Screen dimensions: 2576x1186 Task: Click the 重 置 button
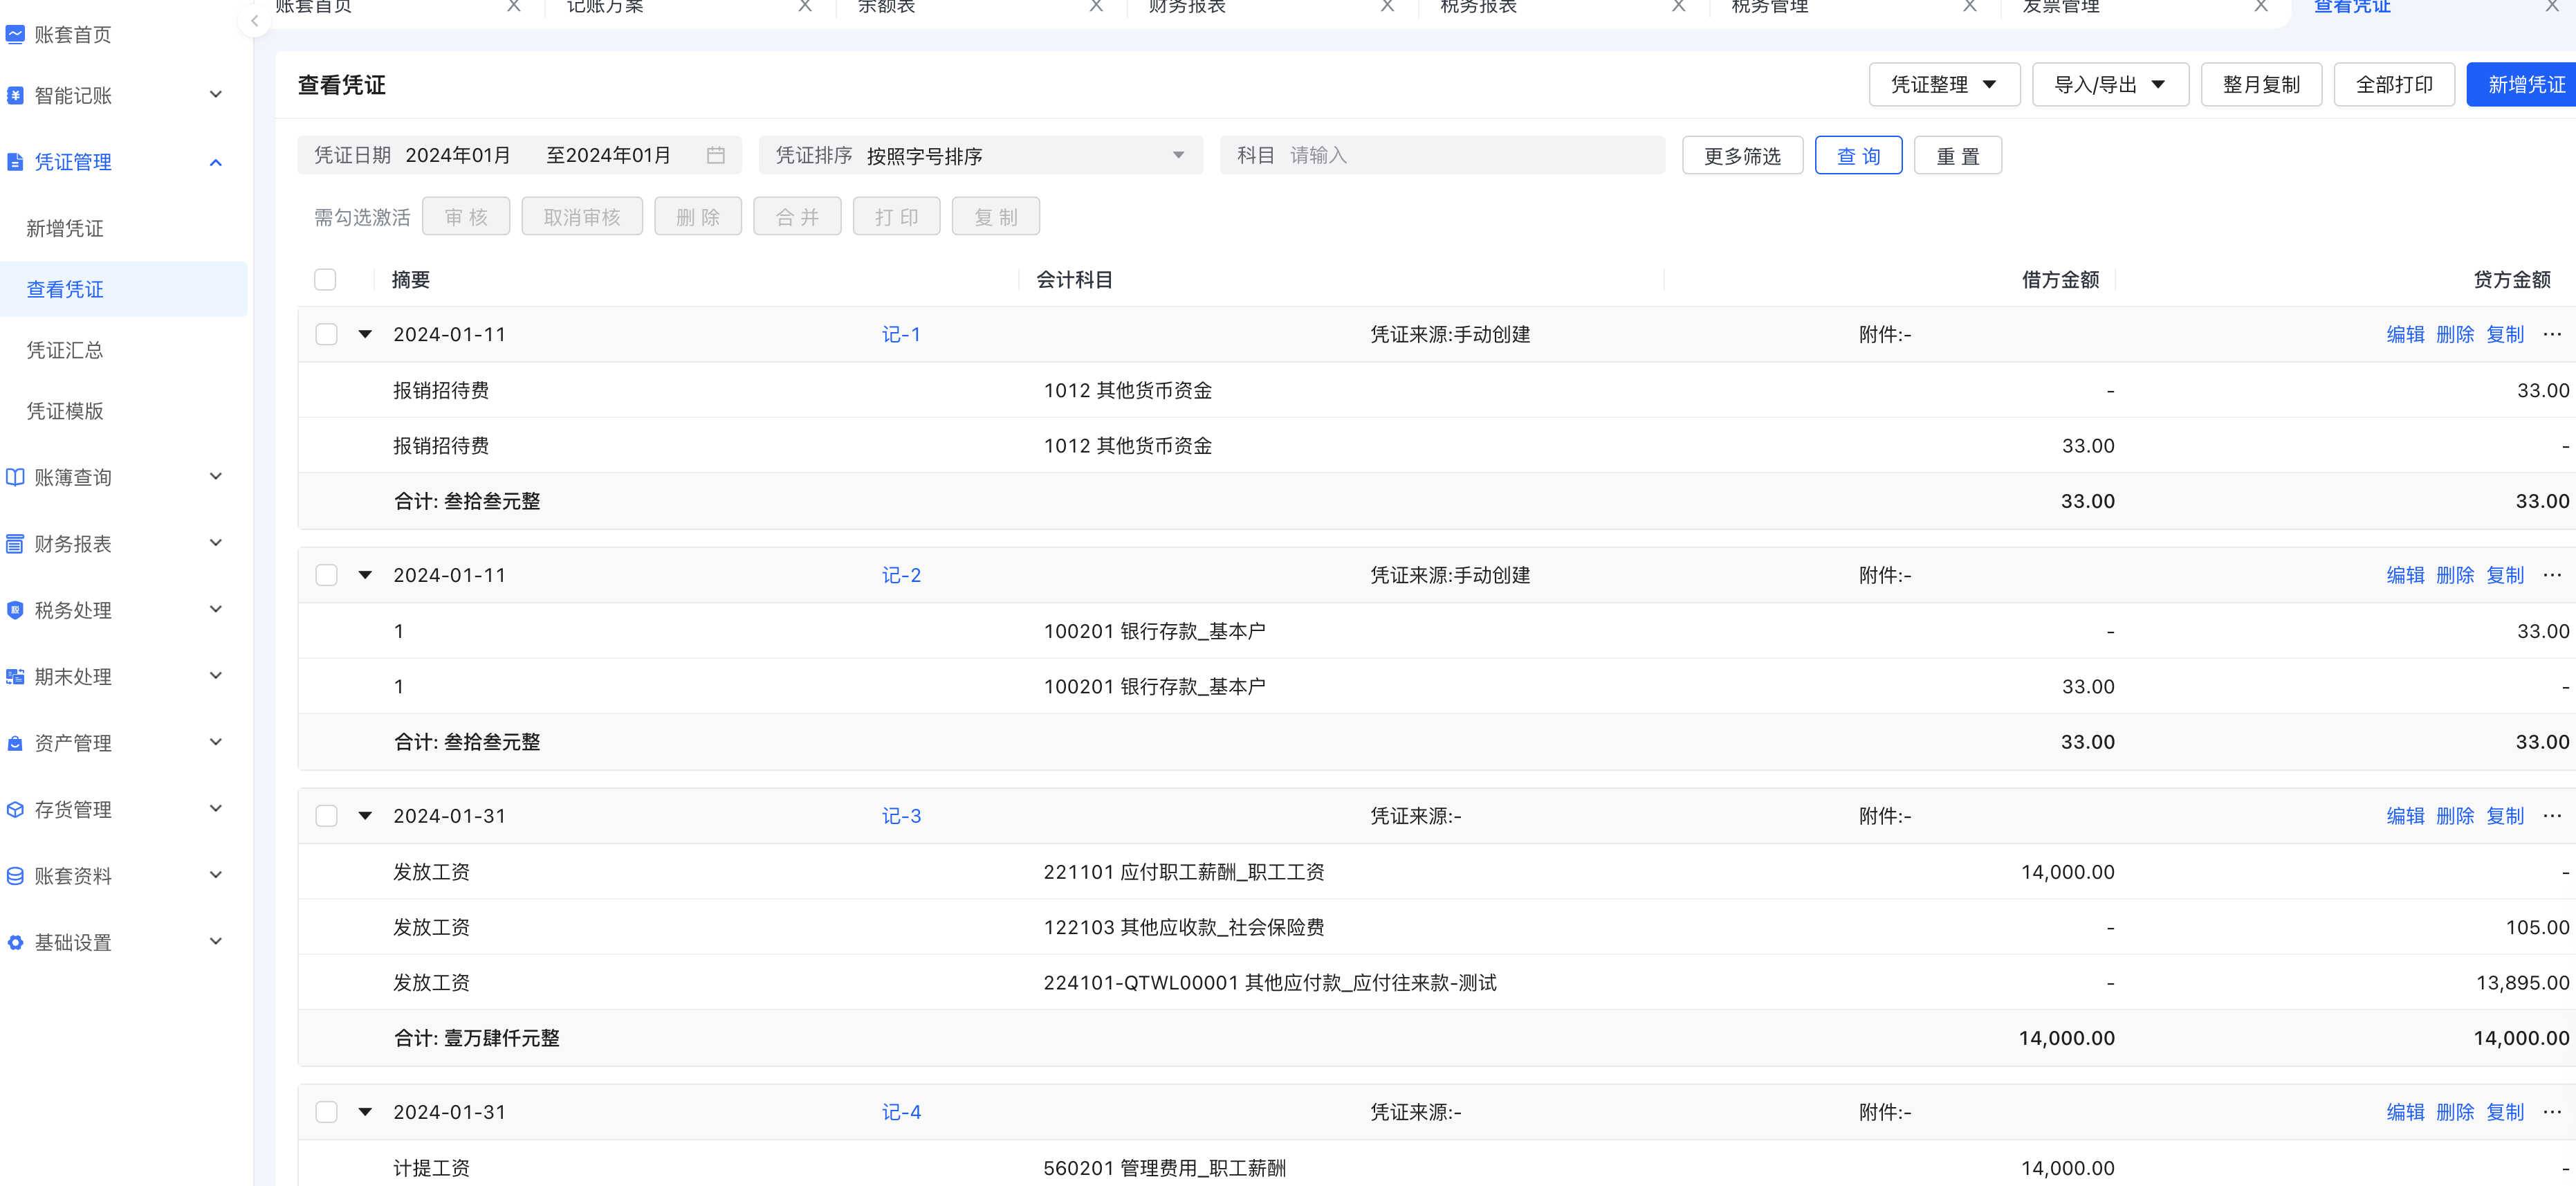point(1957,155)
